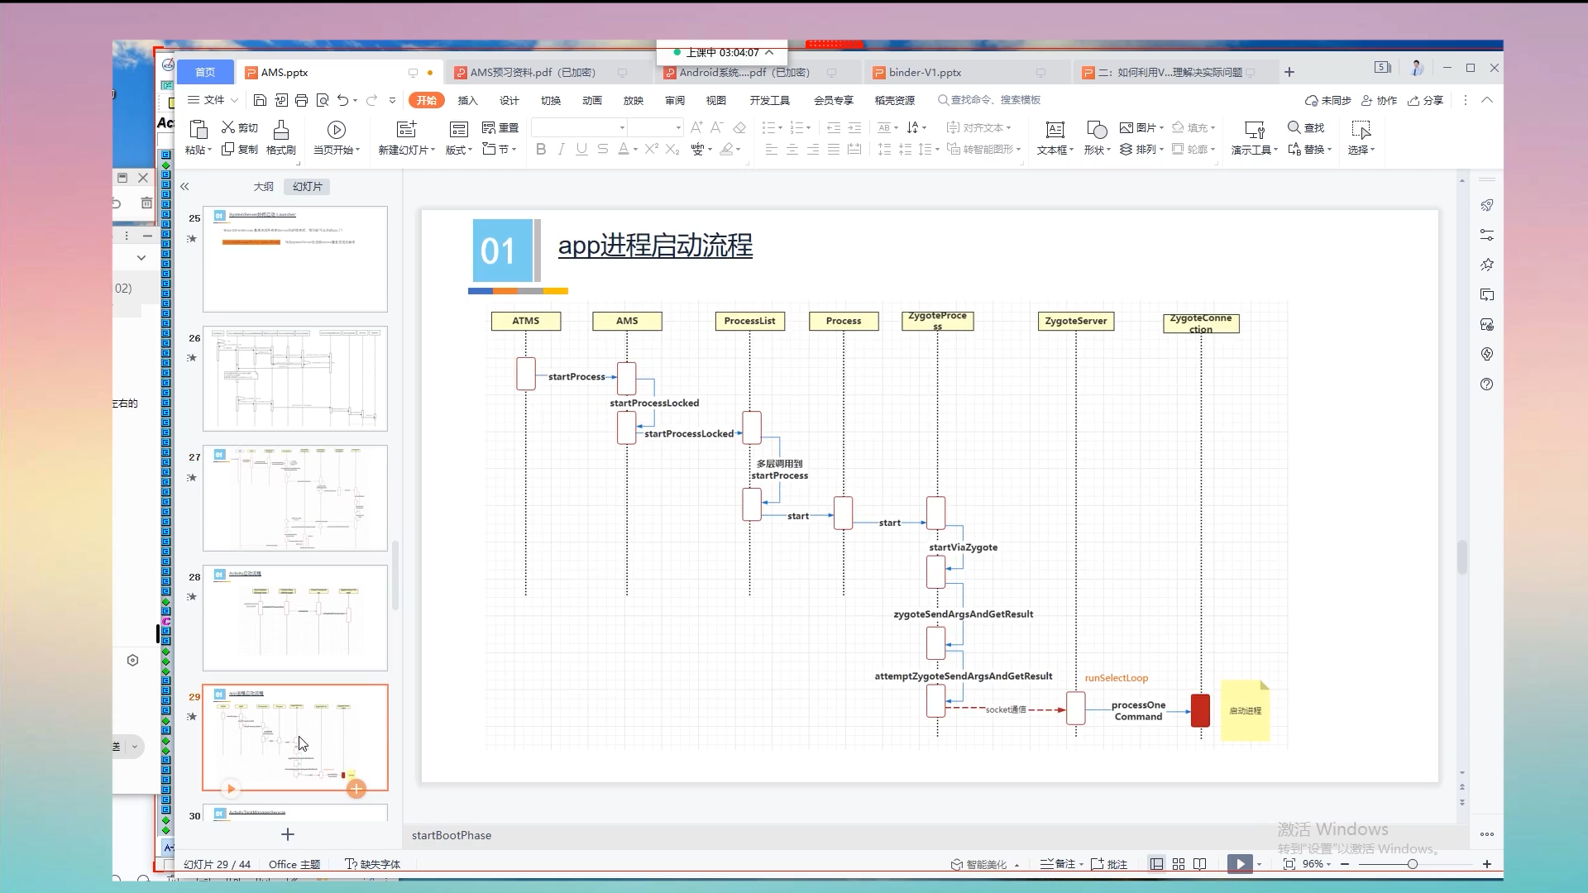Switch to slide sorter grid view
1588x893 pixels.
(1179, 864)
